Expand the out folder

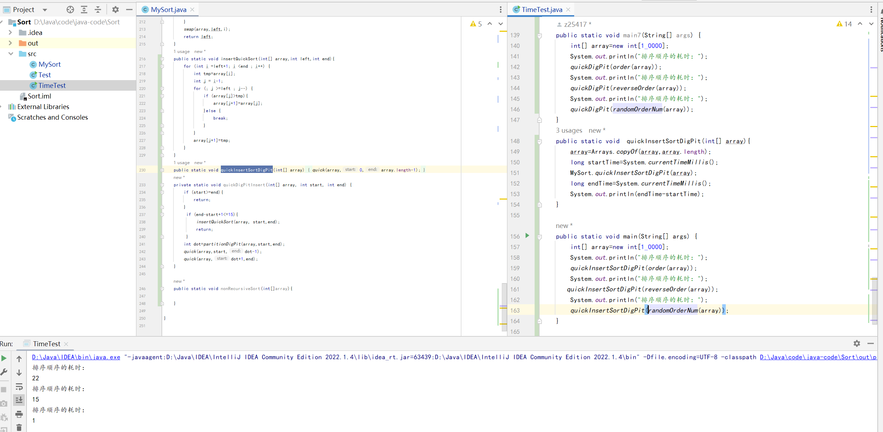pyautogui.click(x=10, y=43)
